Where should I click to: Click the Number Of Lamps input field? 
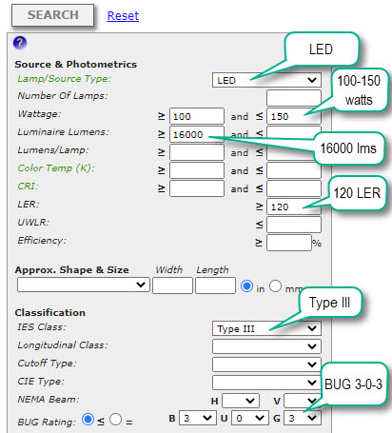tap(294, 98)
